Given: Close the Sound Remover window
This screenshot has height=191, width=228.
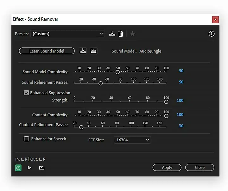Looking at the screenshot, I should 215,20.
